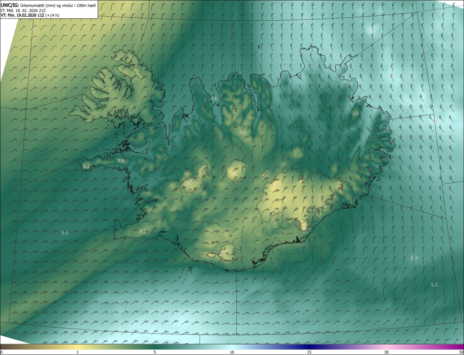Click the 5 tick on the color scale

coord(155,352)
